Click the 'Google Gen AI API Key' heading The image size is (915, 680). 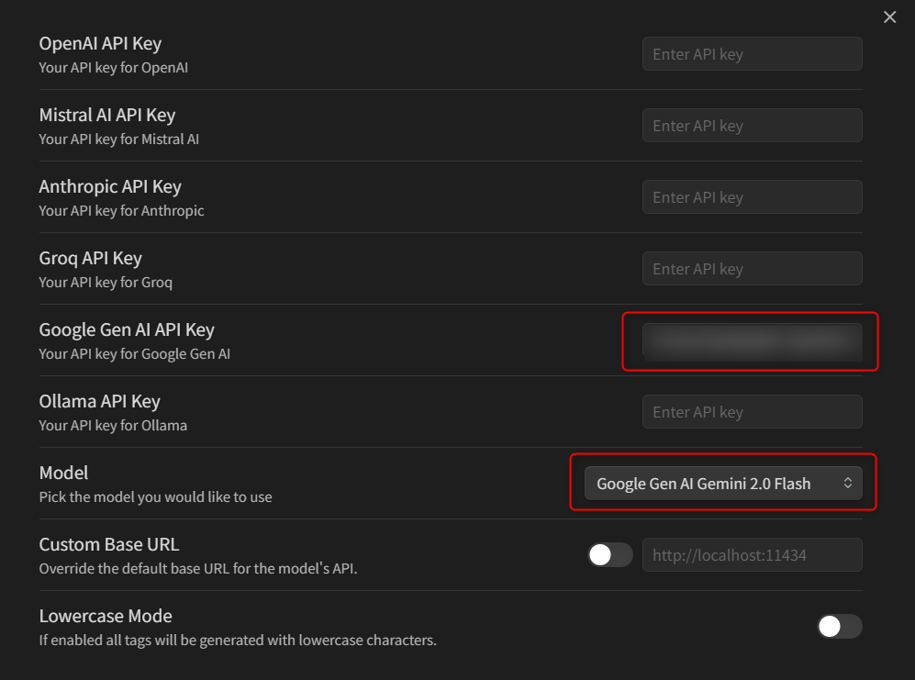click(x=127, y=330)
